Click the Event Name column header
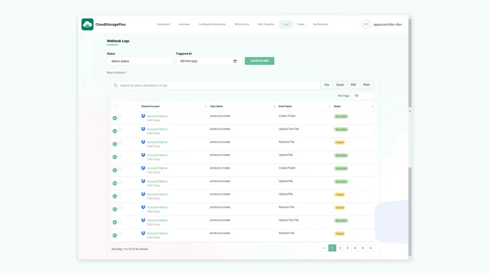 click(x=285, y=106)
